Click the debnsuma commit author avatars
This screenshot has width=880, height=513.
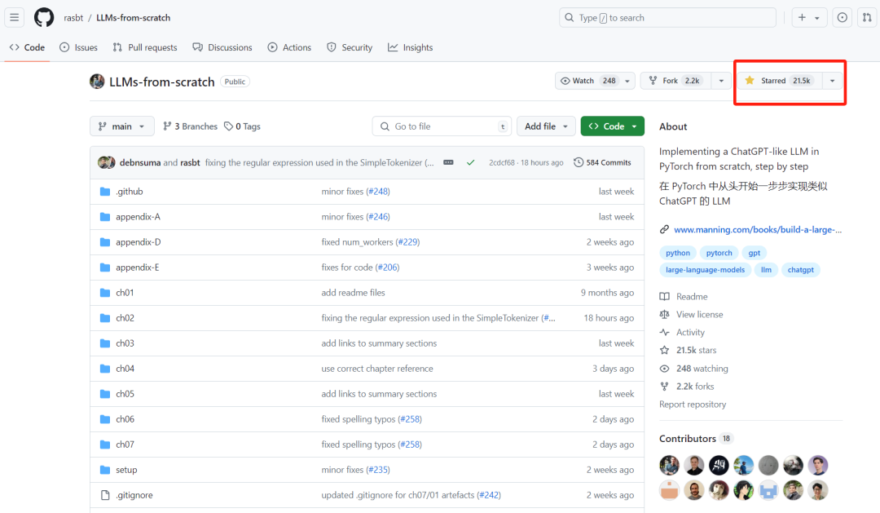pyautogui.click(x=107, y=162)
